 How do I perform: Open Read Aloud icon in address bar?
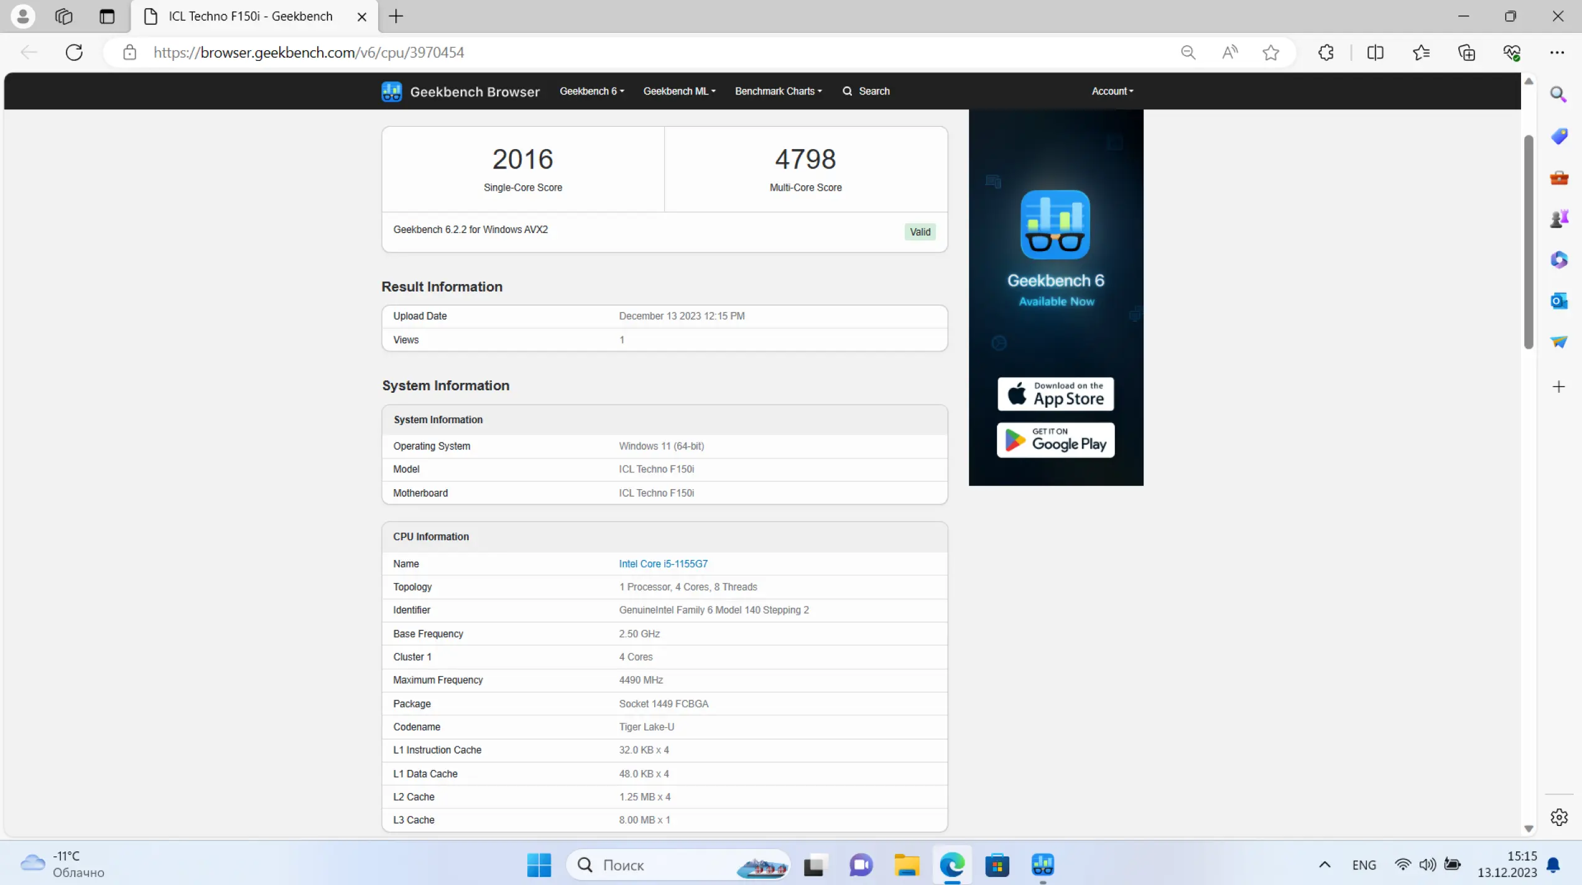[1229, 53]
